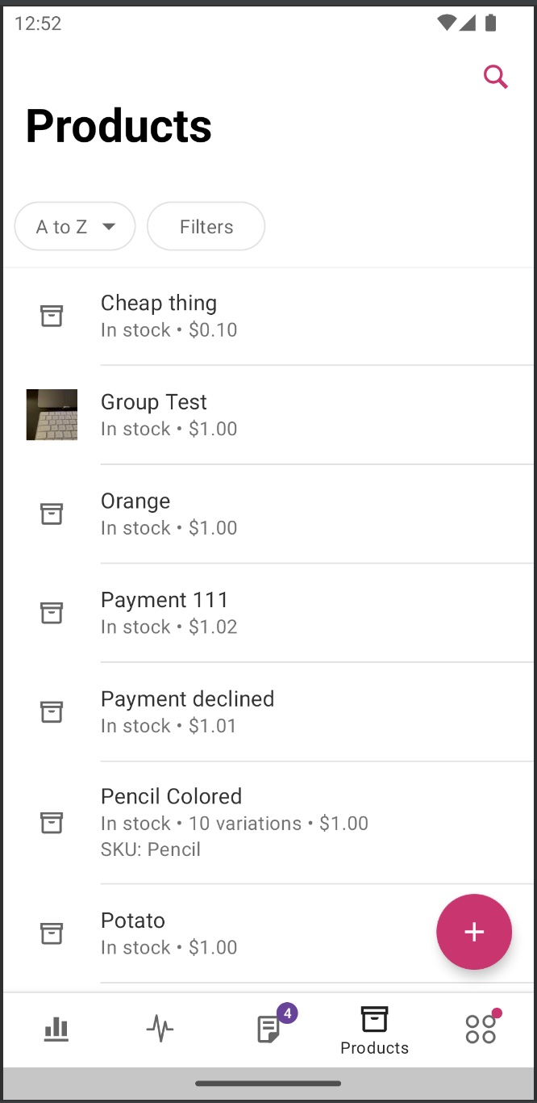The width and height of the screenshot is (537, 1103).
Task: Select the reports bar chart icon in bottom nav
Action: [x=56, y=1028]
